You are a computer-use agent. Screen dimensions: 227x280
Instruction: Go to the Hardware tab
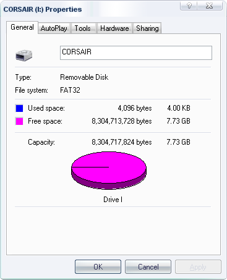point(114,28)
